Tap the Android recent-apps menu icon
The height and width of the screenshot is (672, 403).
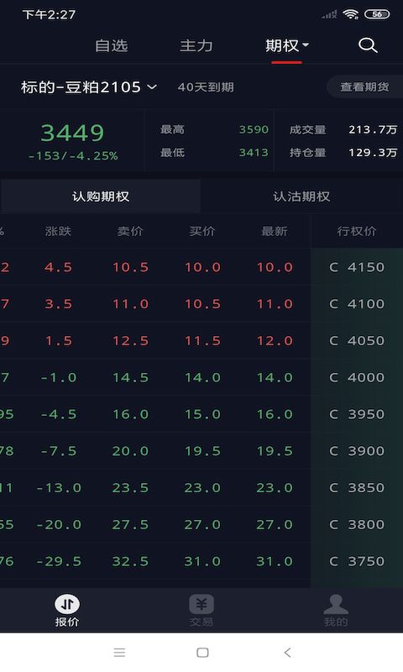pyautogui.click(x=119, y=653)
